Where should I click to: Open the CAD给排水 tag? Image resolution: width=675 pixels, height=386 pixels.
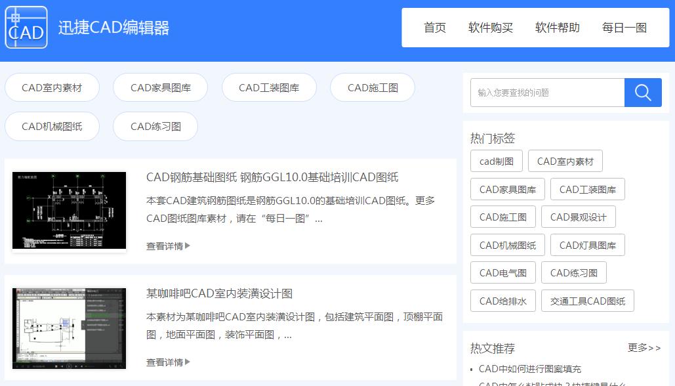(502, 300)
